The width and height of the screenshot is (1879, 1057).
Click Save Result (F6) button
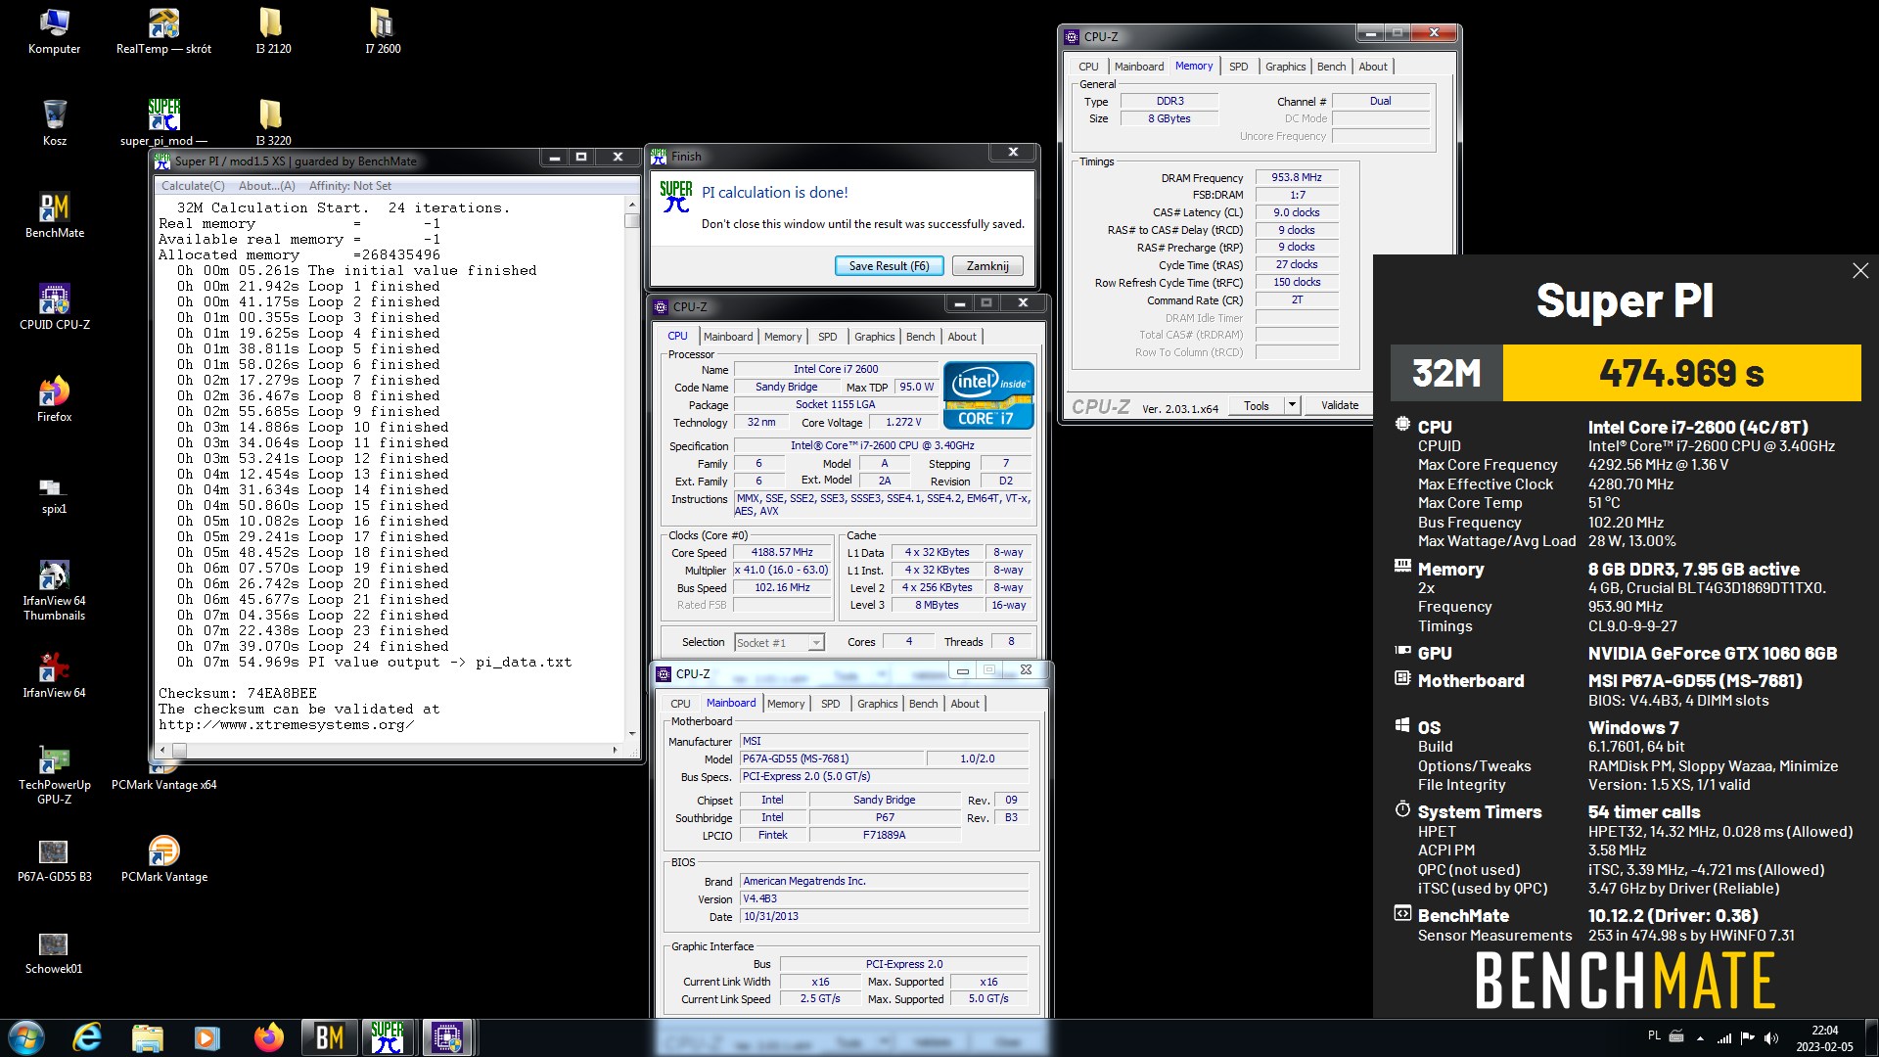pyautogui.click(x=889, y=266)
